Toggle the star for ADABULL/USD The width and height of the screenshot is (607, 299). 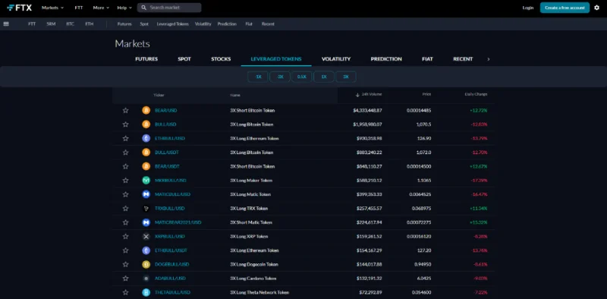click(x=125, y=278)
